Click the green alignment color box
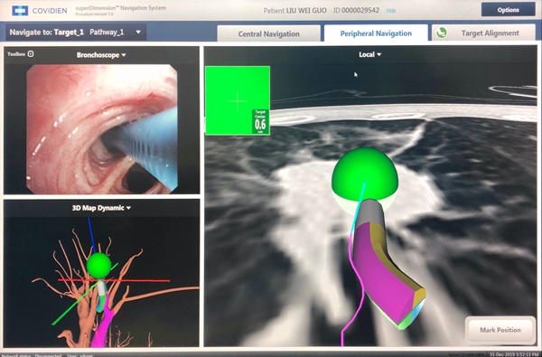 coord(238,100)
